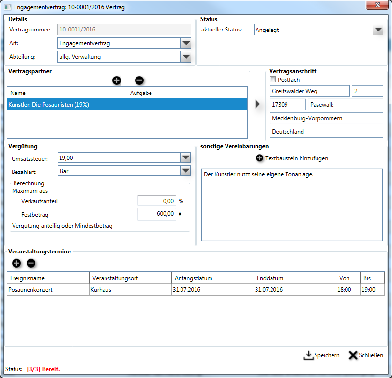Add a new Vertragspartner with plus icon
Image resolution: width=392 pixels, height=378 pixels.
tap(117, 80)
